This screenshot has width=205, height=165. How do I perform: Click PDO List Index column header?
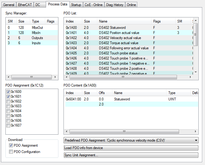point(73,21)
